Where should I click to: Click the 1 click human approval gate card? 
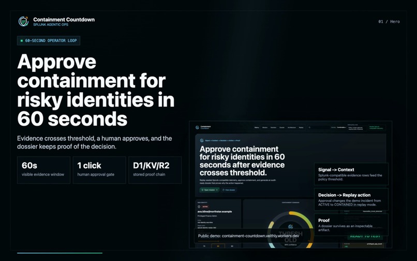[x=99, y=170]
